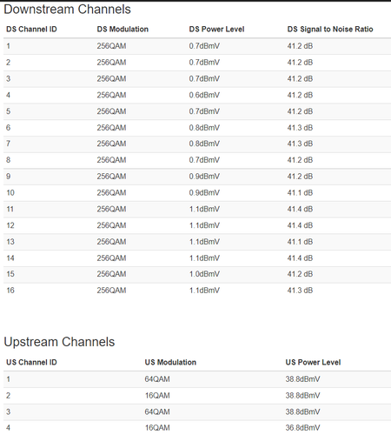
Task: Select 64QAM modulation for upstream channel 1
Action: pyautogui.click(x=157, y=379)
